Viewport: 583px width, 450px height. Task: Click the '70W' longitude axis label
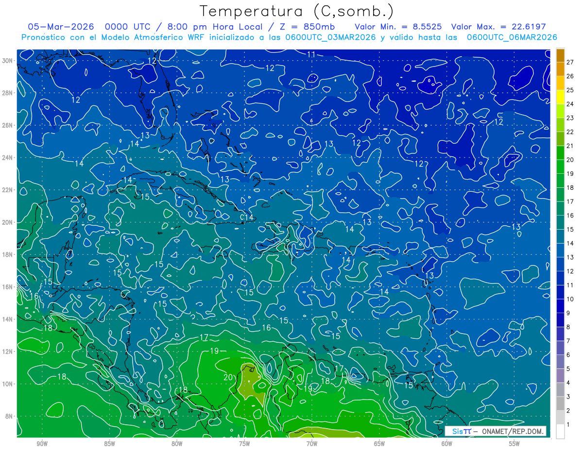pos(312,444)
